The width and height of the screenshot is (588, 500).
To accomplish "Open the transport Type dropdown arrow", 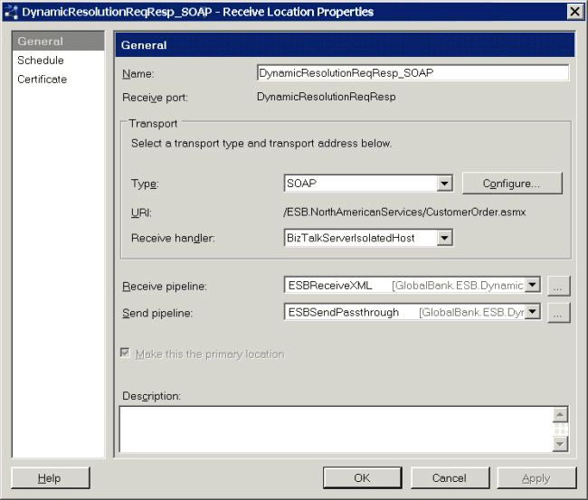I will 445,184.
